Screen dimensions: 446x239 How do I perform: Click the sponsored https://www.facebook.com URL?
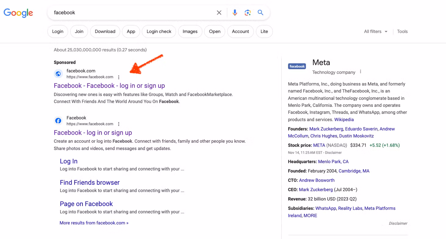(x=90, y=77)
